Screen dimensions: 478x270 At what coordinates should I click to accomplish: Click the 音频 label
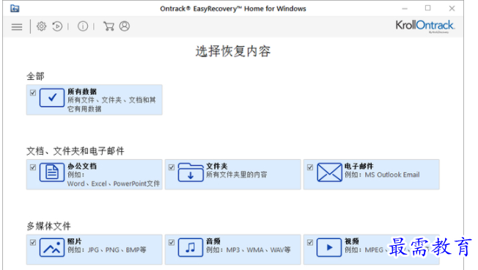pos(213,241)
